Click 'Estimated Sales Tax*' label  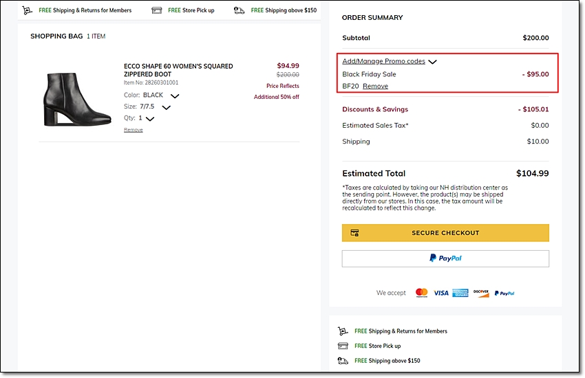[375, 126]
